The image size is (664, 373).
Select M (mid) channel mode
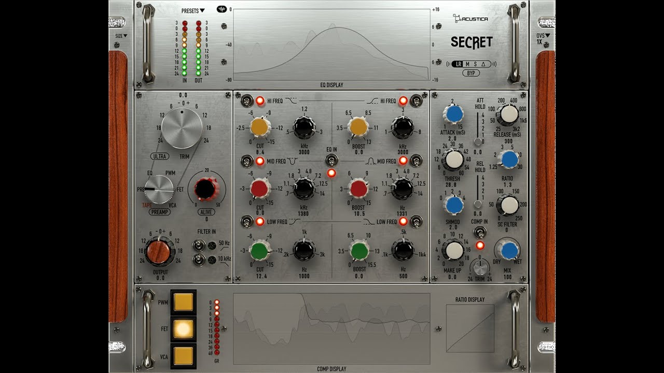(x=467, y=64)
